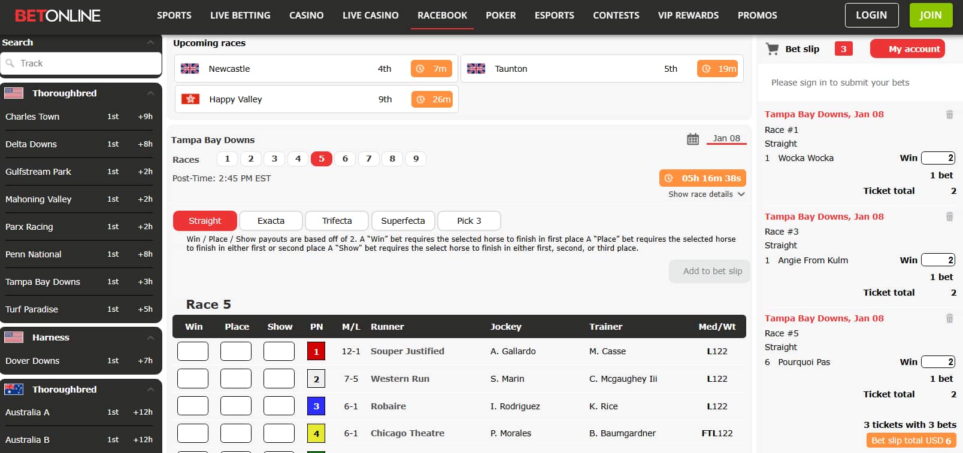The height and width of the screenshot is (453, 963).
Task: Click Add to bet slip
Action: point(710,271)
